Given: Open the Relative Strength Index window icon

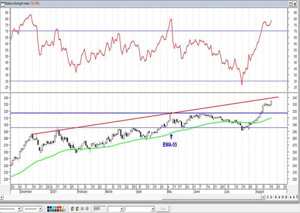Looking at the screenshot, I should click(x=2, y=4).
